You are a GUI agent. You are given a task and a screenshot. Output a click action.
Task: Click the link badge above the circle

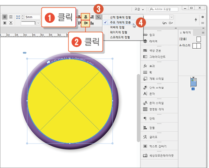click(25, 53)
